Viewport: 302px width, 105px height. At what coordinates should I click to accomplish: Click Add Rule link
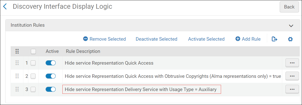[x=248, y=39]
